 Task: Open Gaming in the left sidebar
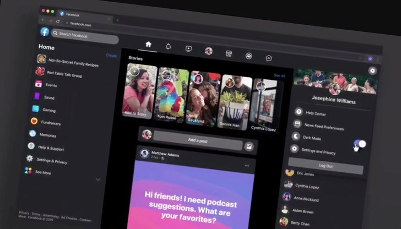coord(49,110)
